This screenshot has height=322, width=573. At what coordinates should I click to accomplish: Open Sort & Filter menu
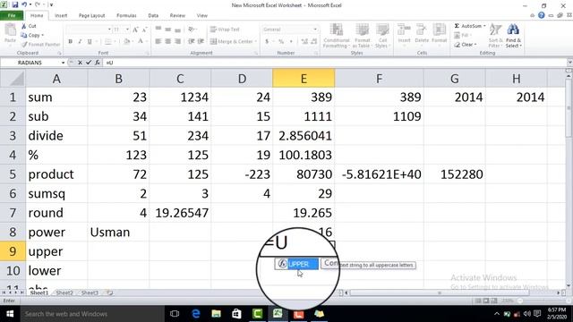coord(495,36)
